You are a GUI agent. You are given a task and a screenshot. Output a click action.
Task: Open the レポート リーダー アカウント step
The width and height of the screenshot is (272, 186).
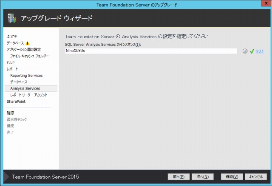pyautogui.click(x=29, y=95)
